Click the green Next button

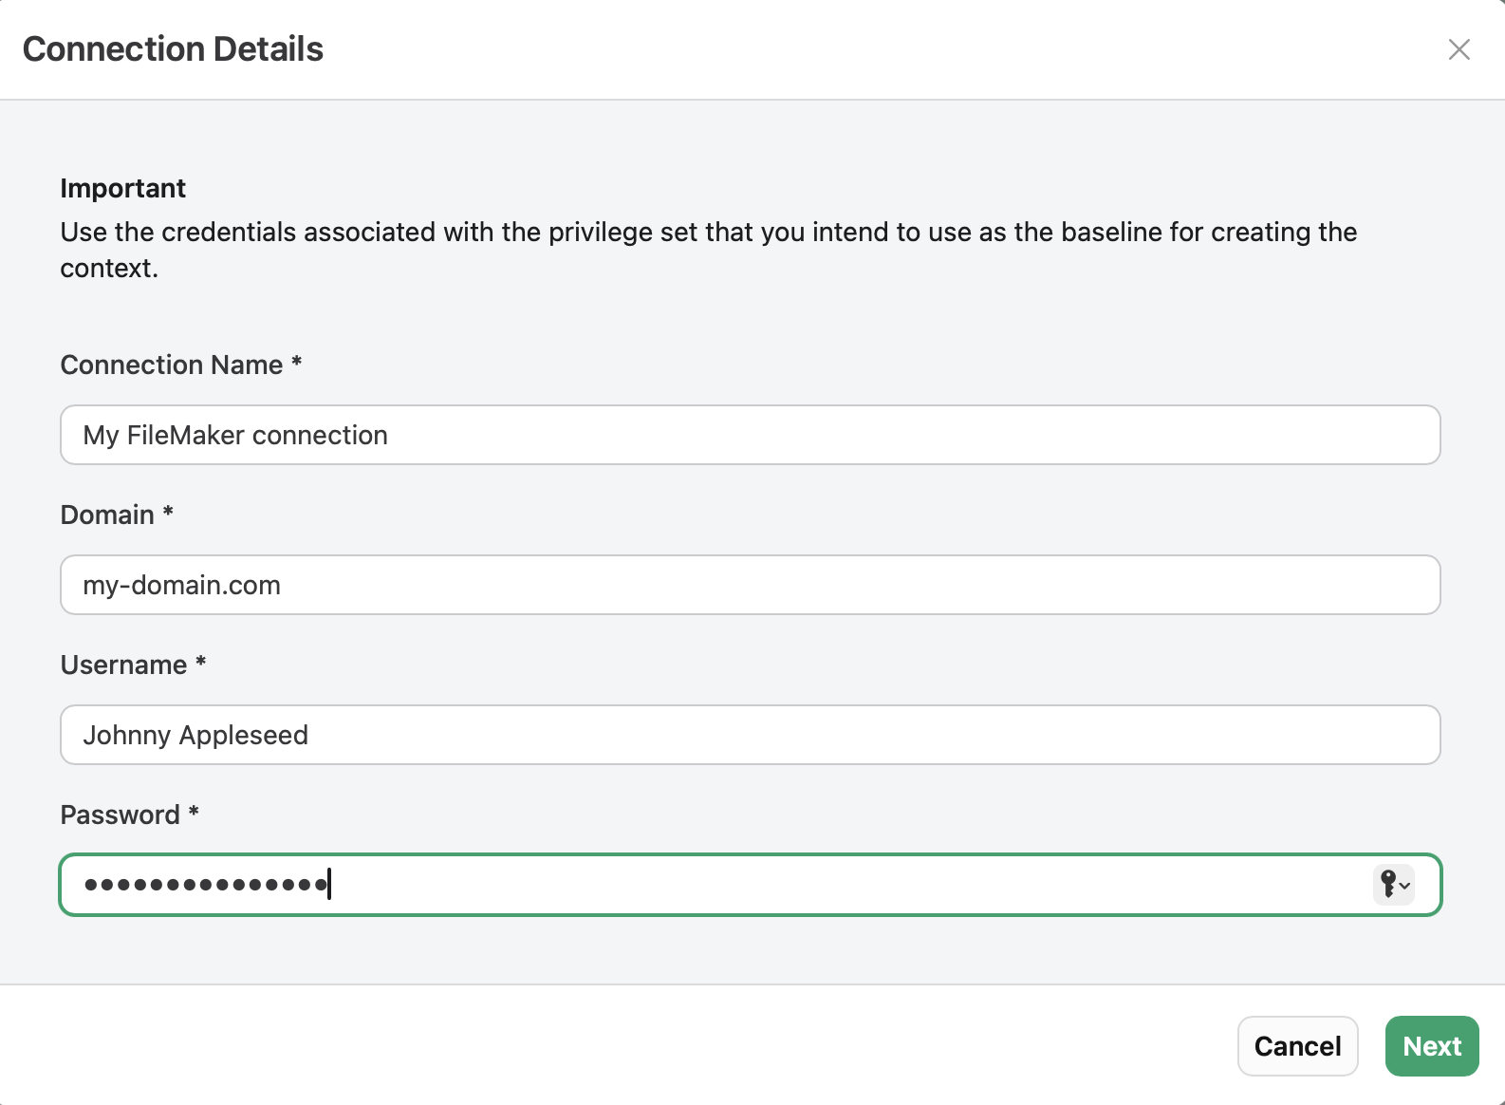[x=1431, y=1046]
